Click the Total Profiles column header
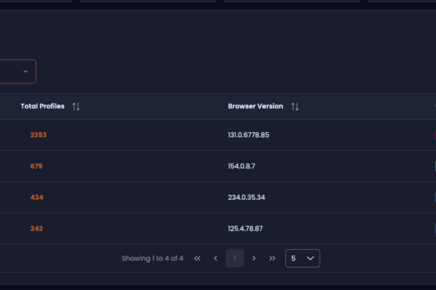Image resolution: width=436 pixels, height=290 pixels. [42, 106]
